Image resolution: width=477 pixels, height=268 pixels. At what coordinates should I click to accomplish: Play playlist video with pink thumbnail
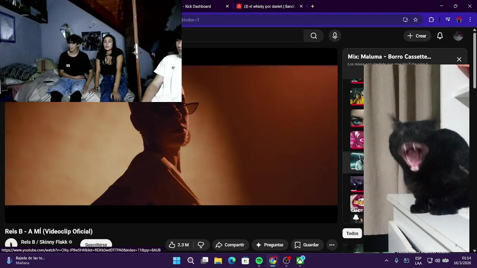click(x=357, y=140)
